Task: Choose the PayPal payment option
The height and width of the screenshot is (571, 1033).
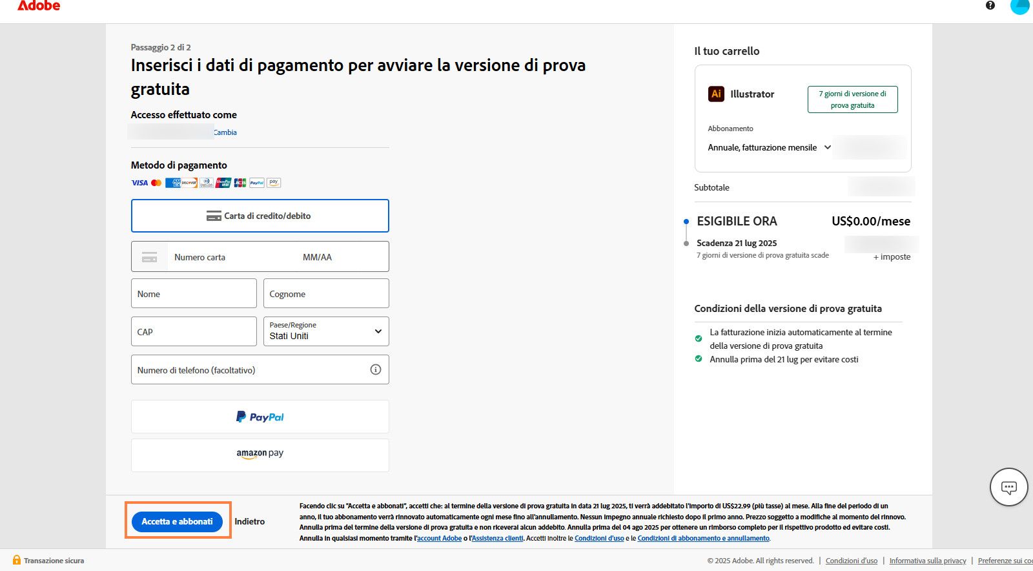Action: point(260,417)
